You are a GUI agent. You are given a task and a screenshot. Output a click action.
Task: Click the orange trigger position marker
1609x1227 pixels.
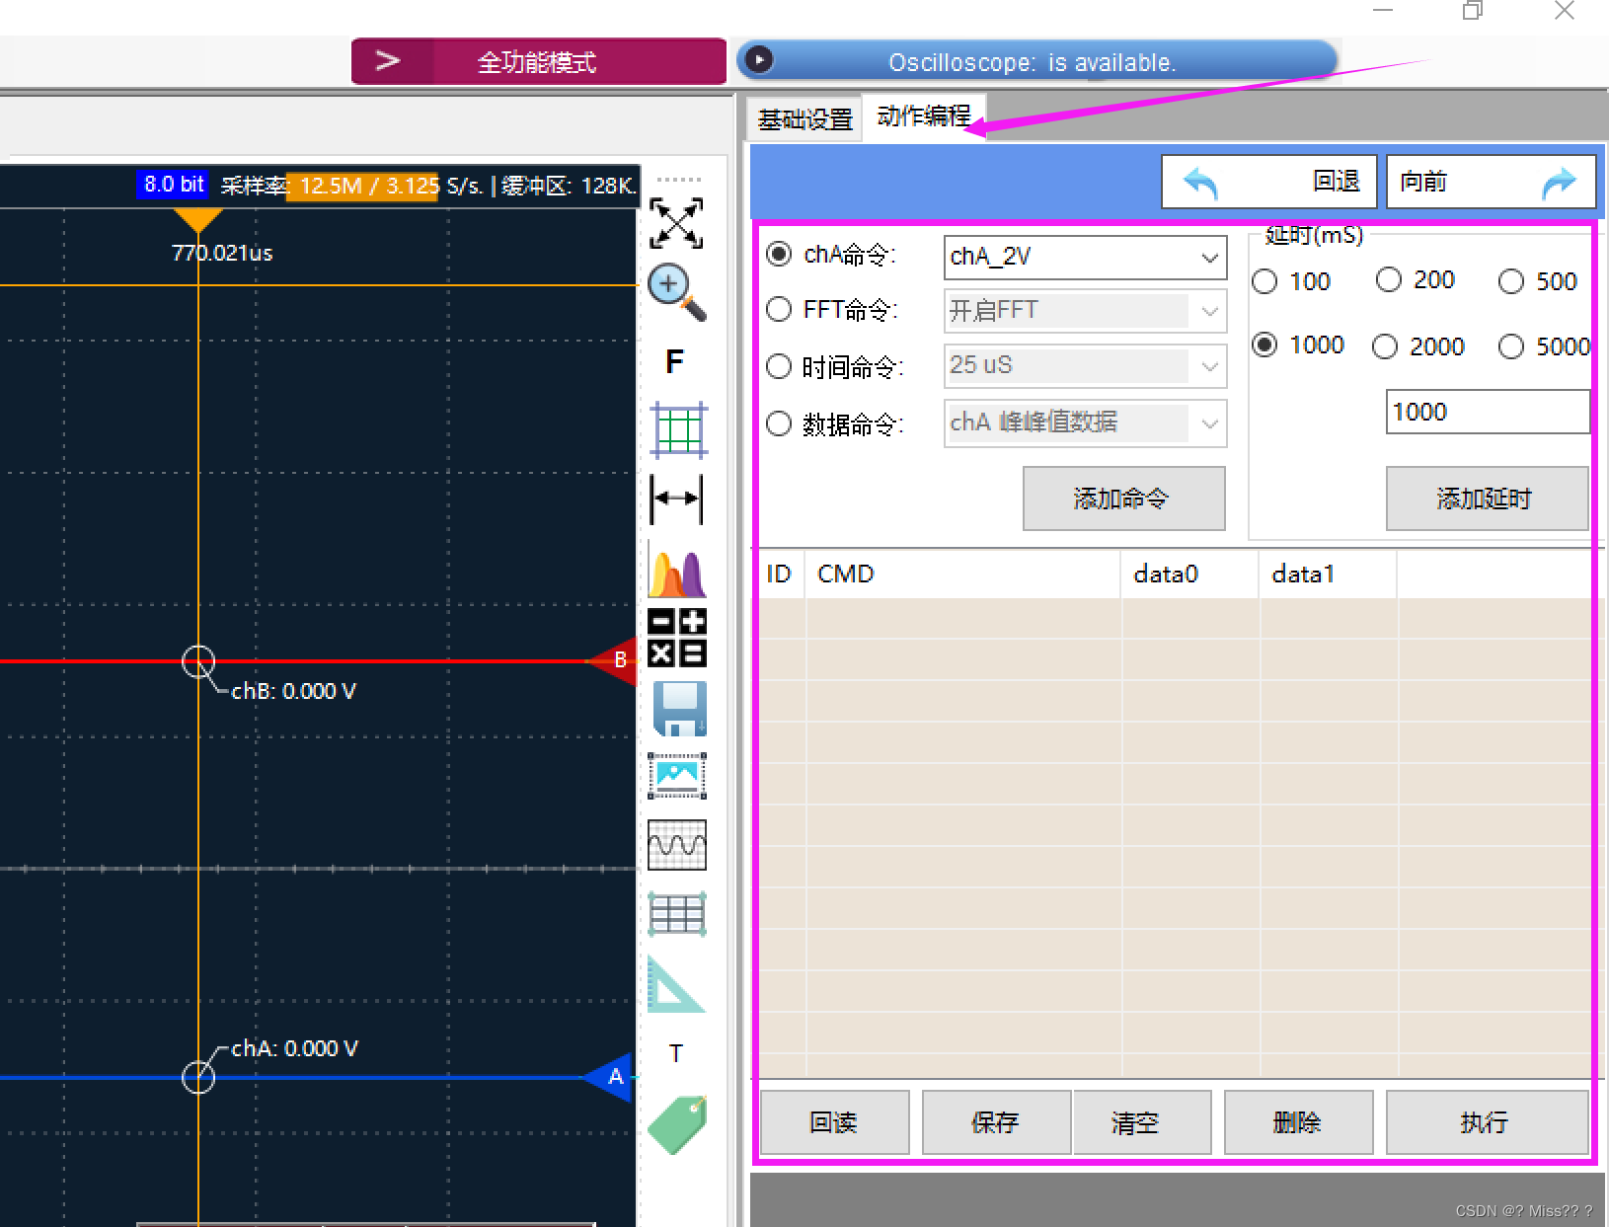pos(197,220)
